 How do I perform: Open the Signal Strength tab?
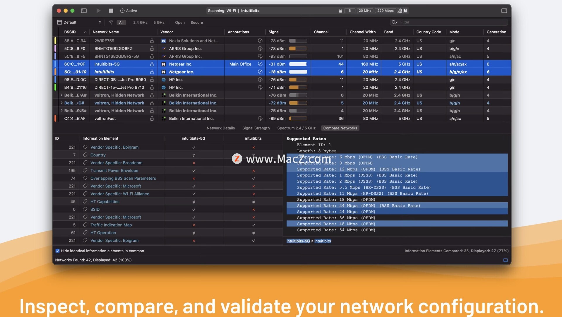point(256,128)
